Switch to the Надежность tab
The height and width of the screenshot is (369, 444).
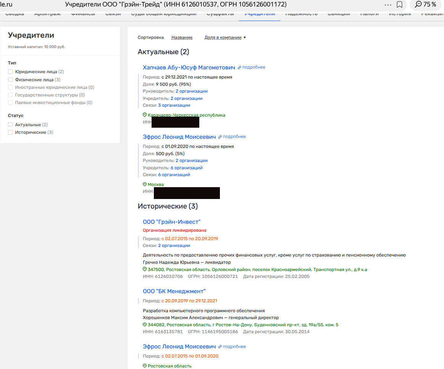301,14
